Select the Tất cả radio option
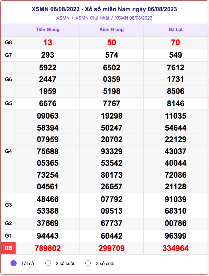The height and width of the screenshot is (276, 209). (13, 263)
